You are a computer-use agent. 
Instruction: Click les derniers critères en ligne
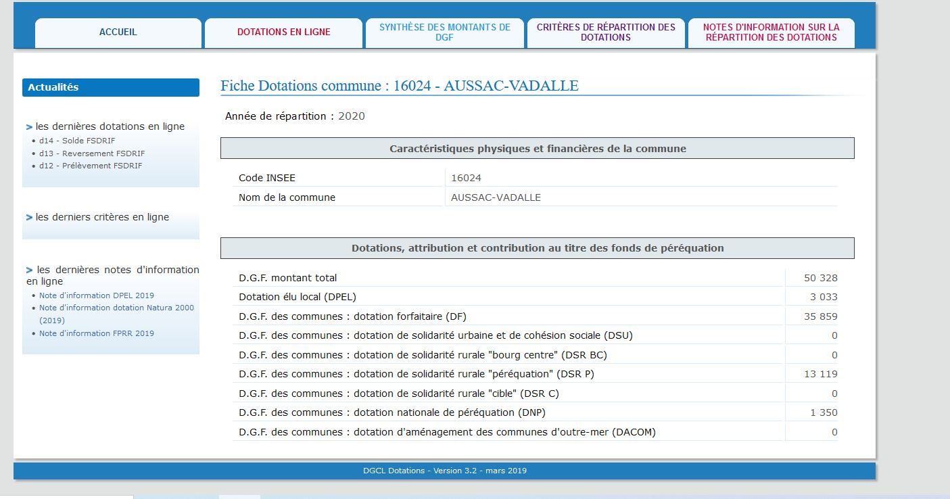pos(102,217)
